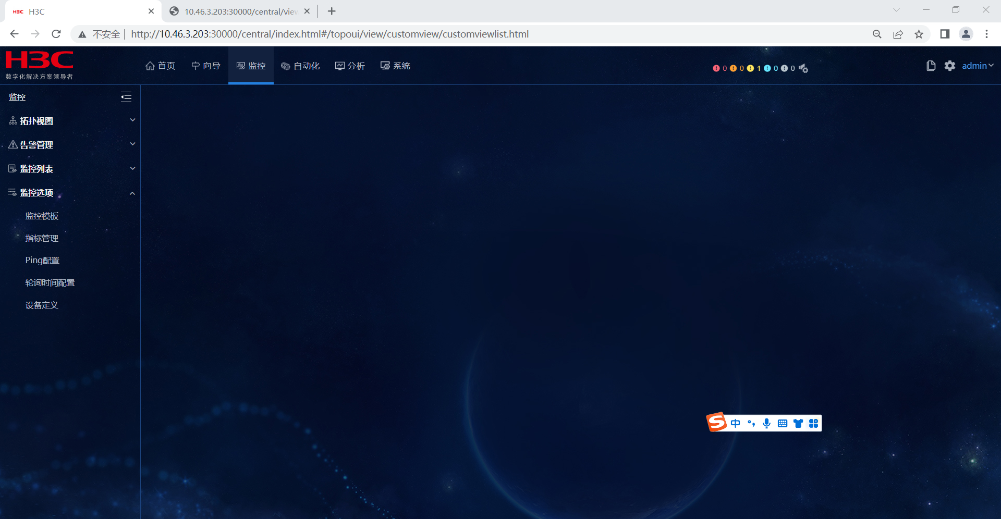Click the H3C logo in the header

pos(40,65)
